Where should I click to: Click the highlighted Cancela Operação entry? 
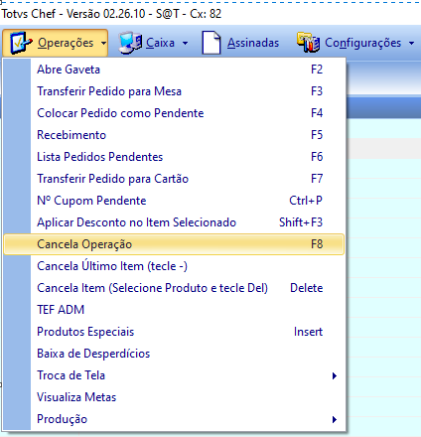click(174, 244)
